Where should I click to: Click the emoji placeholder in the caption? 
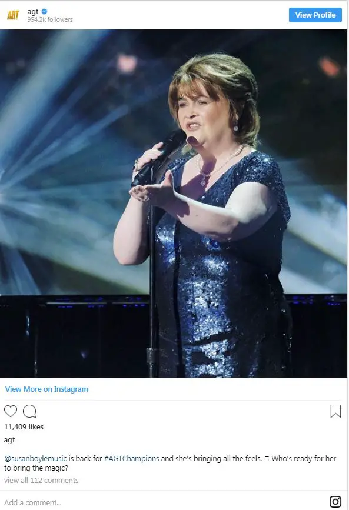[267, 459]
